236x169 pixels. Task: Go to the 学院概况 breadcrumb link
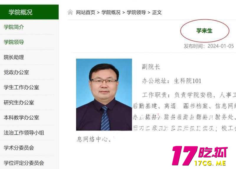tap(111, 12)
